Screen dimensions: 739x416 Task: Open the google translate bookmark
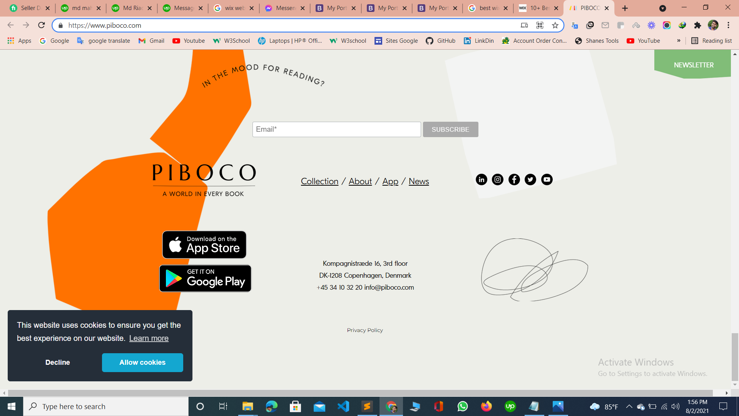(104, 41)
